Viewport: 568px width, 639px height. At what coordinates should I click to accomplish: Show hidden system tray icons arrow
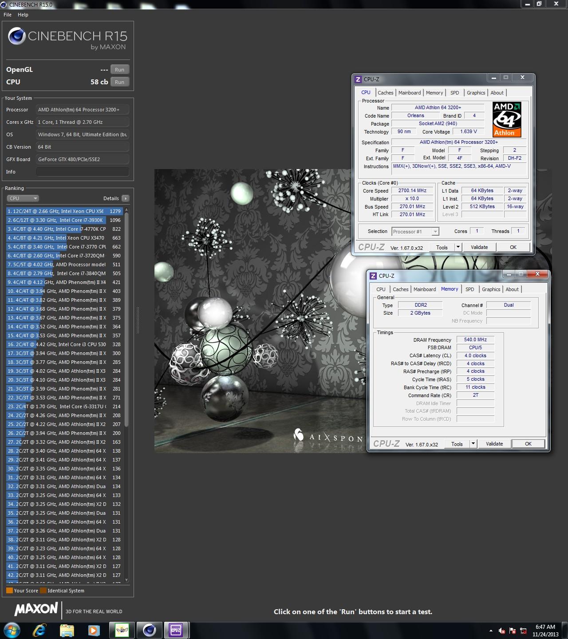(x=491, y=631)
